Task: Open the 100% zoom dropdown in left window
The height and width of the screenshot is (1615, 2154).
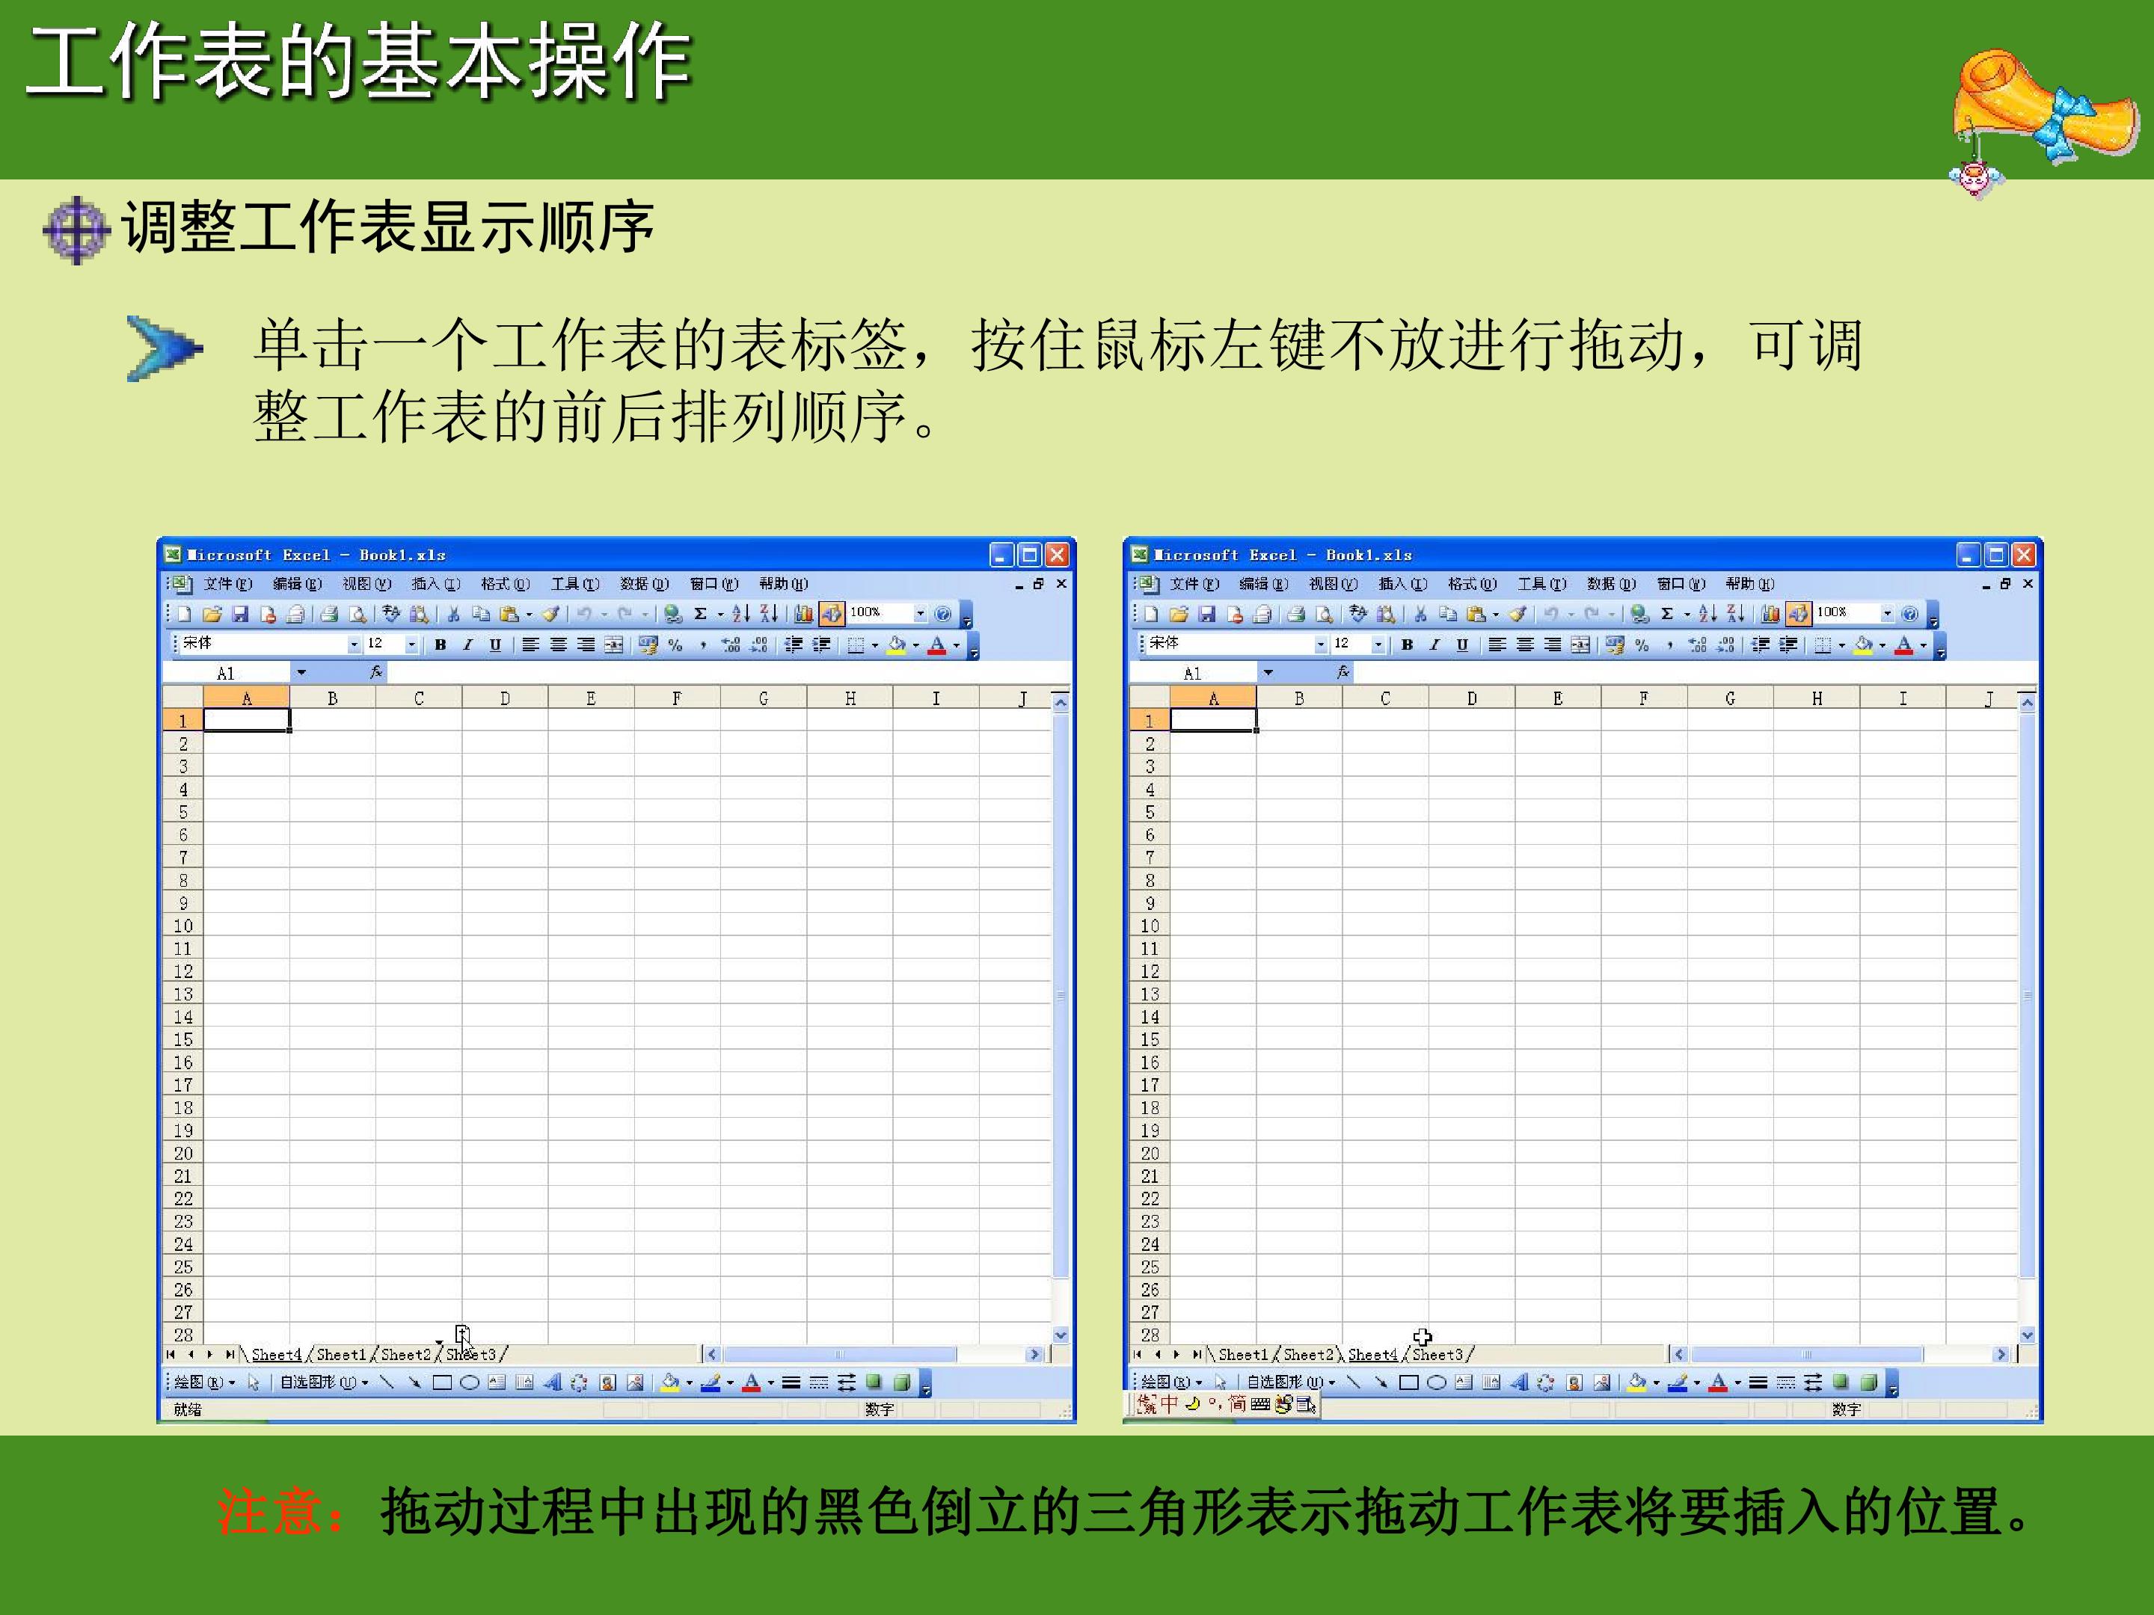Action: coord(919,613)
